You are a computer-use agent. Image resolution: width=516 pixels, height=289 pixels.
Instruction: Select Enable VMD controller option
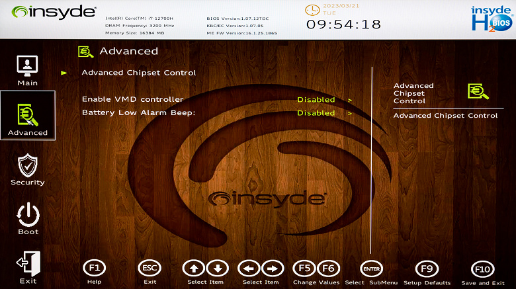coord(132,99)
